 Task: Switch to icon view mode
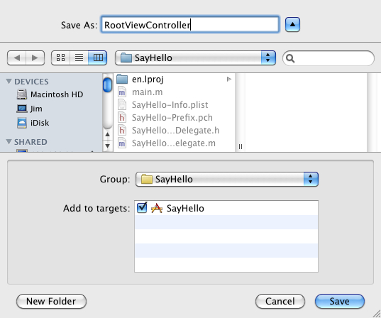pyautogui.click(x=60, y=58)
